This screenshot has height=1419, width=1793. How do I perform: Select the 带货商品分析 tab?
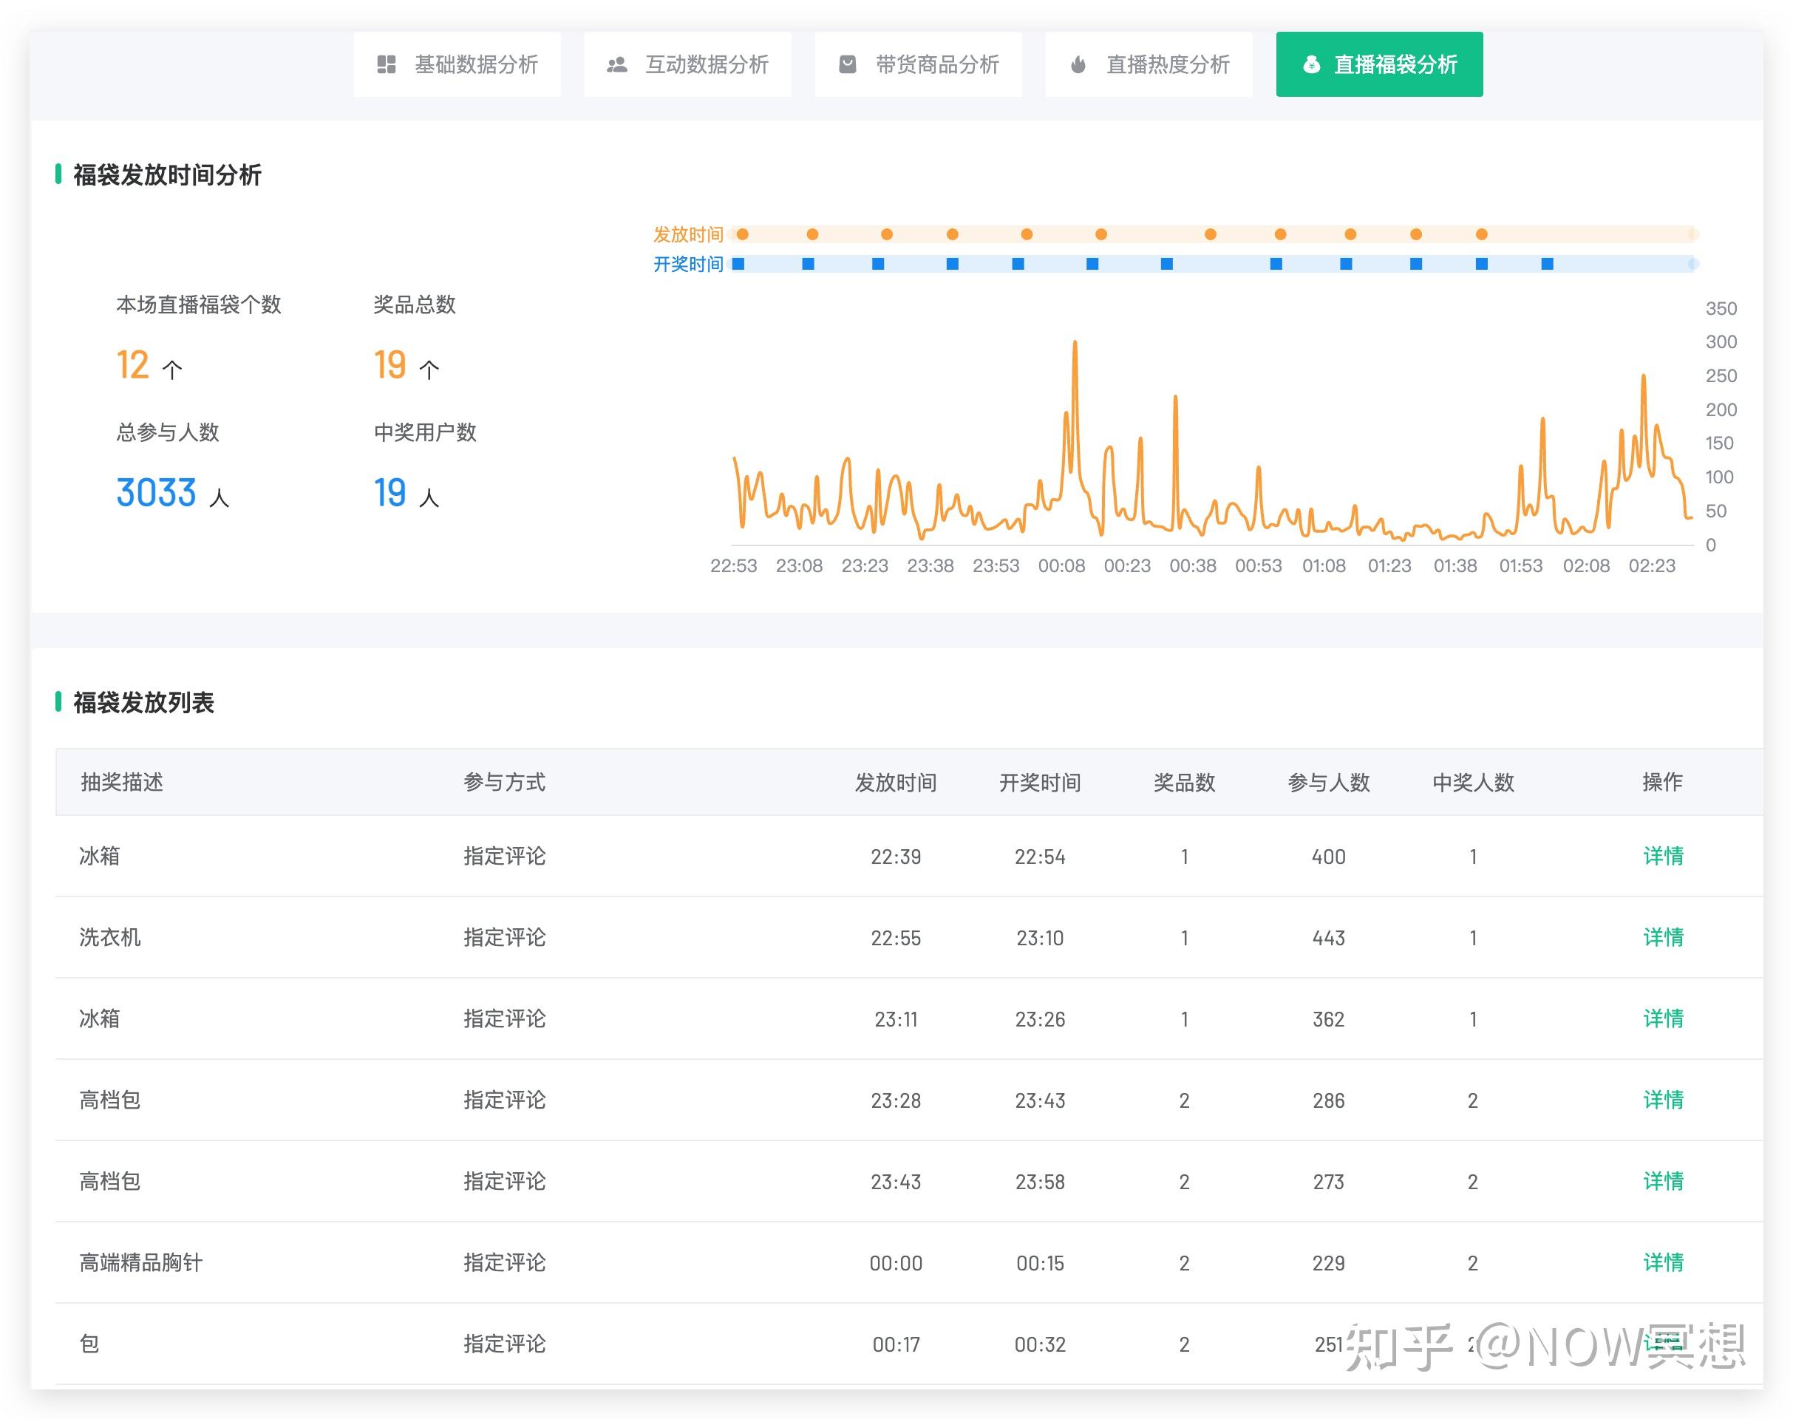pos(918,65)
